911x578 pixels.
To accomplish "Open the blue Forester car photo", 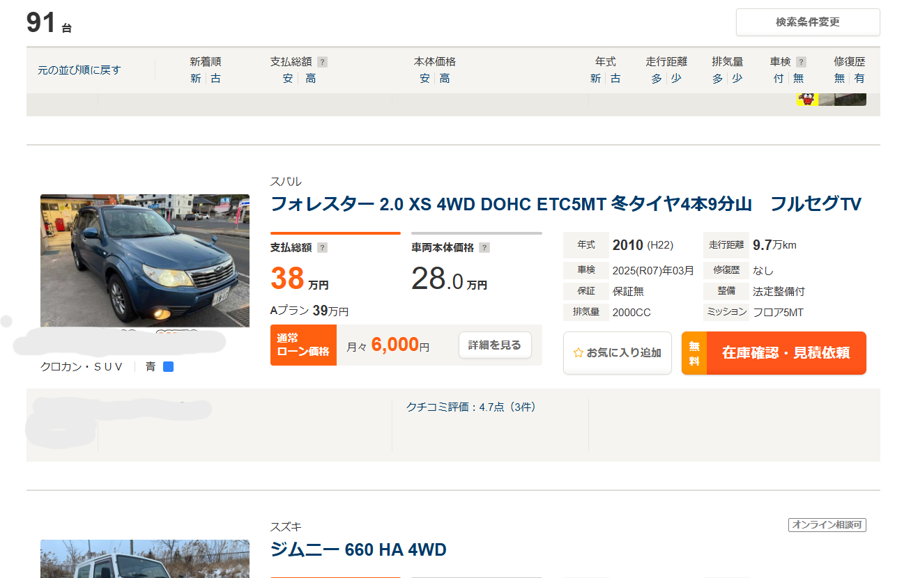I will [145, 260].
